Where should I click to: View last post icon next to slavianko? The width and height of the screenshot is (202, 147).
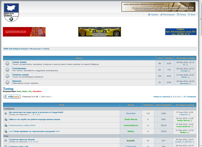[x=190, y=83]
